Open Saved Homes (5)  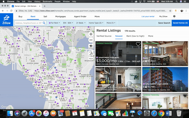[x=180, y=23]
